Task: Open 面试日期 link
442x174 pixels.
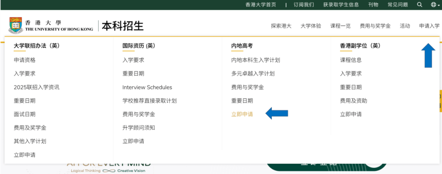Action: [x=25, y=114]
